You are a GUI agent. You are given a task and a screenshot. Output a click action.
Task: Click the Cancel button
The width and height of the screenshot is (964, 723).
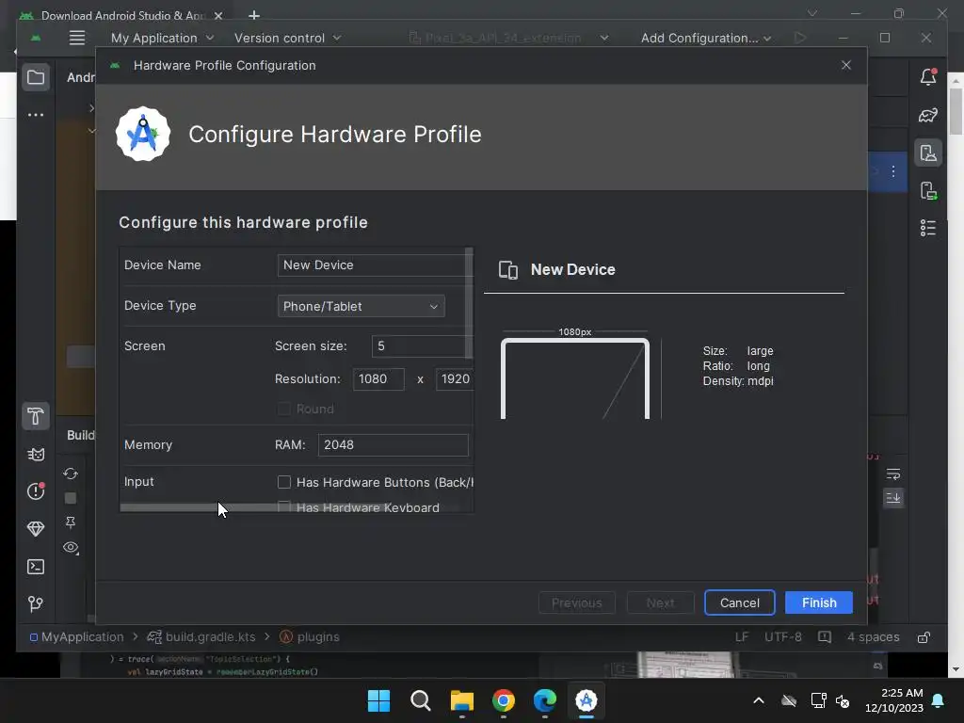740,602
